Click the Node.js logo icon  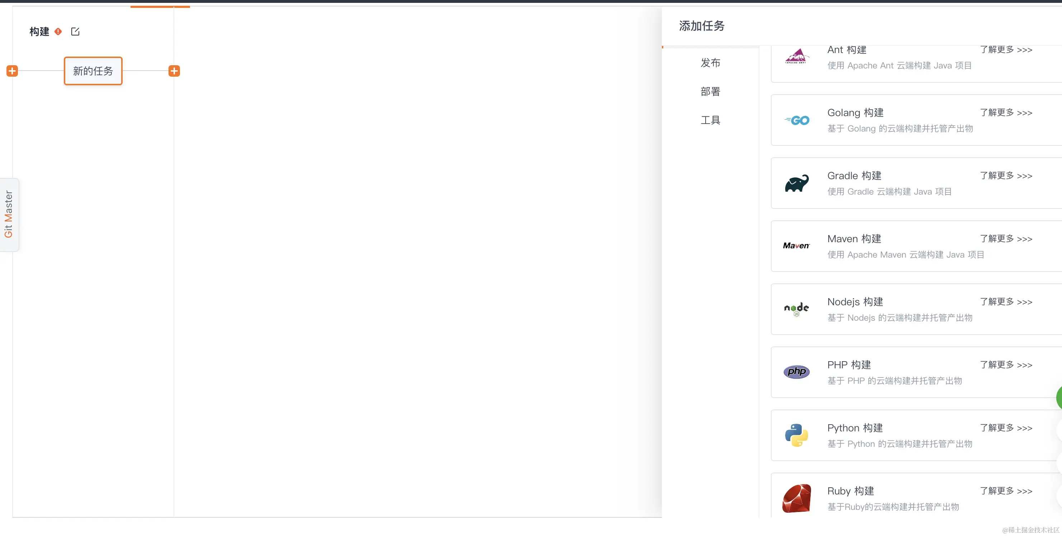click(796, 308)
